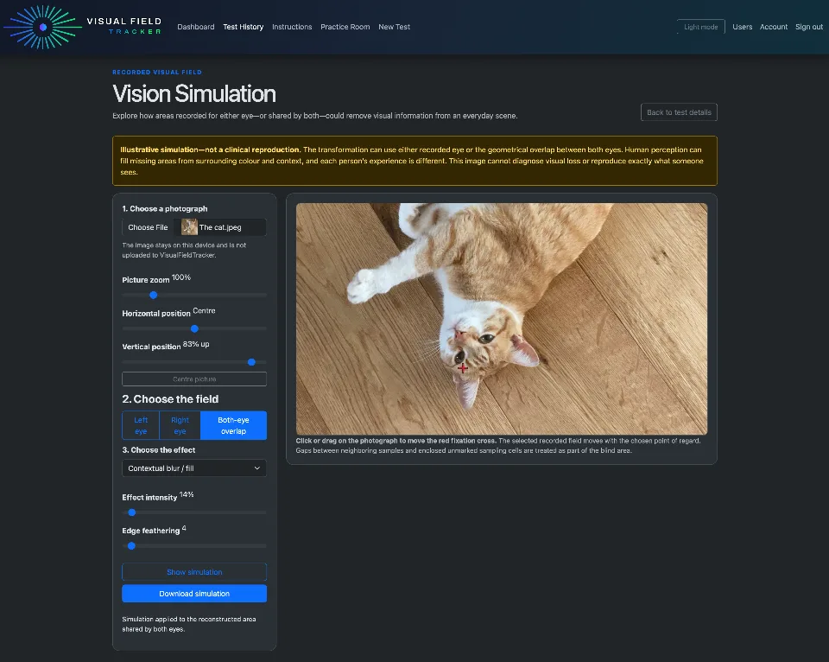The height and width of the screenshot is (662, 829).
Task: Click the 'The cat.jpeg' file name
Action: 220,227
